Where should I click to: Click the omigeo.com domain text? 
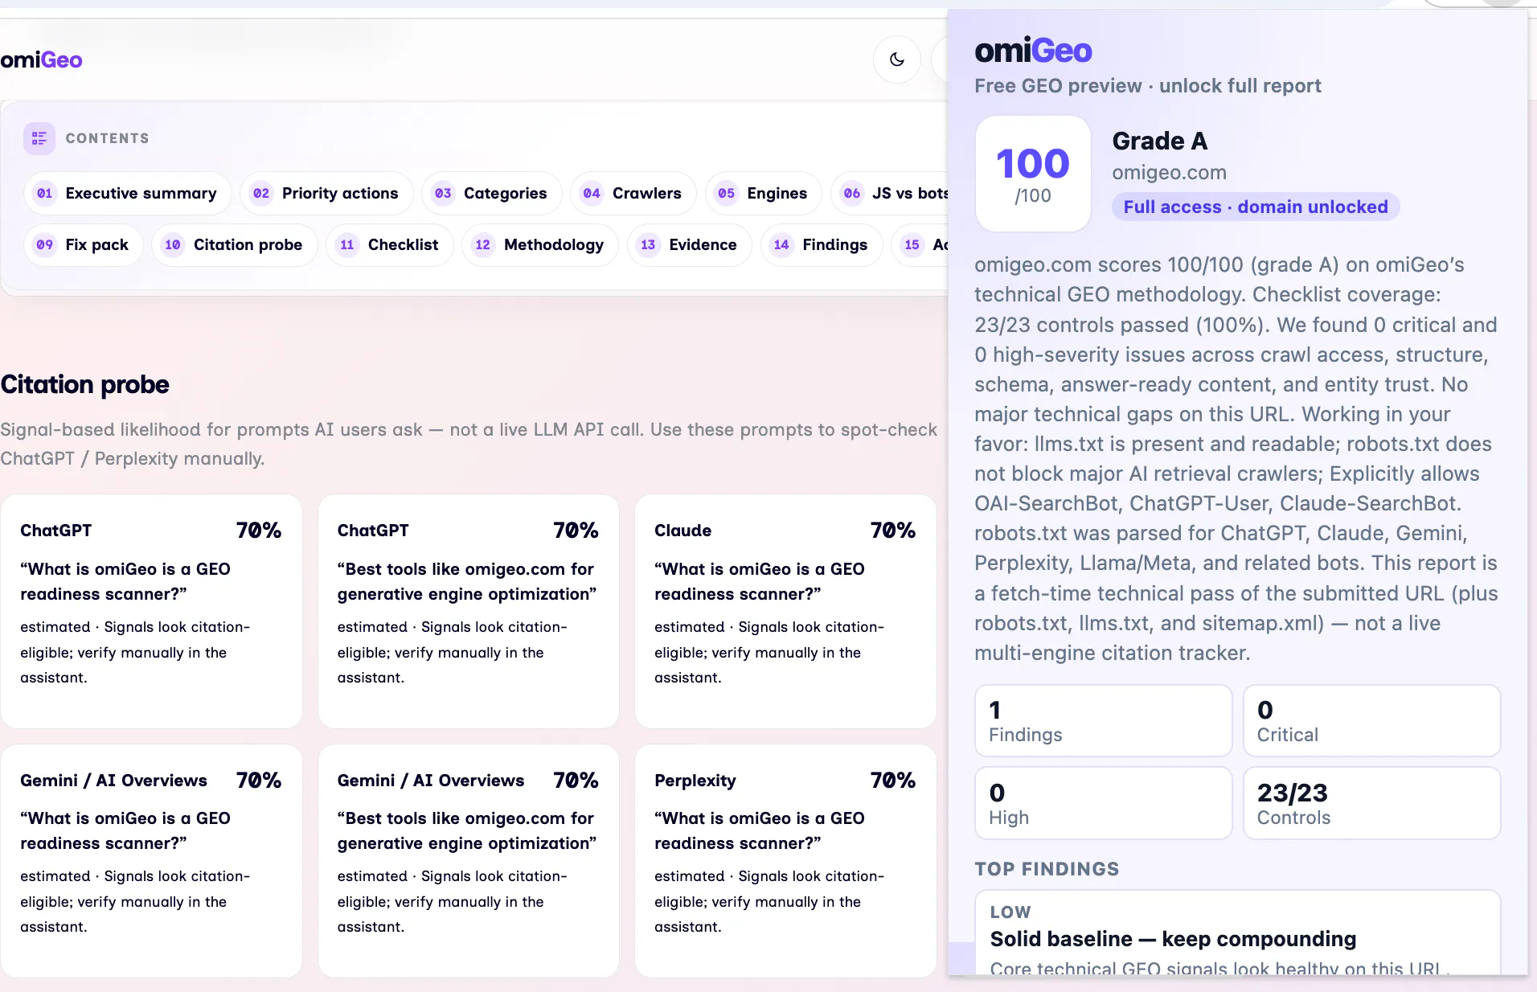coord(1170,173)
